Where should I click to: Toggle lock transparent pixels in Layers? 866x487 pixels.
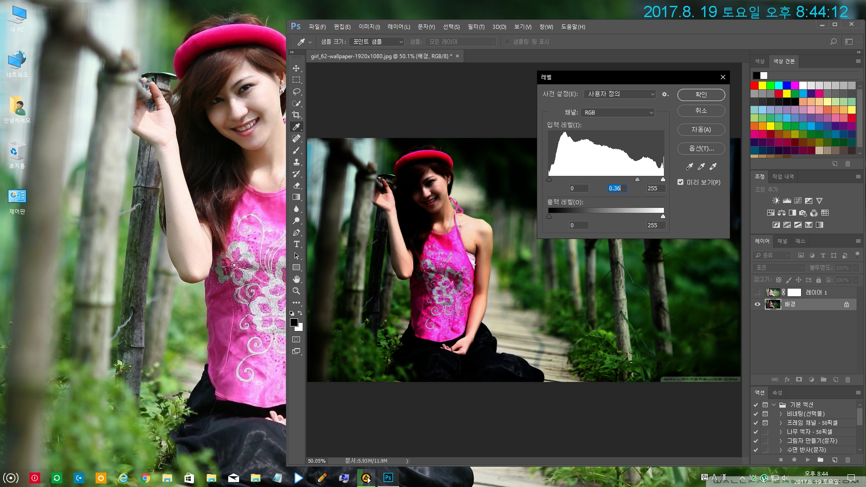coord(778,280)
